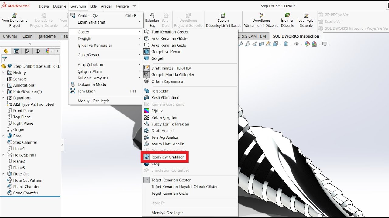Open the Araçlar menu
The image size is (389, 218).
[x=106, y=6]
